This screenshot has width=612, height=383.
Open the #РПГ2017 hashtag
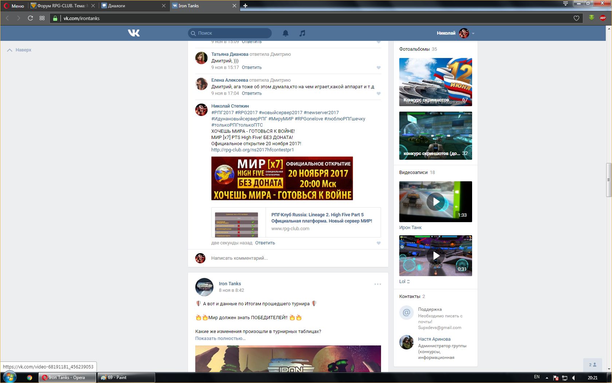(x=223, y=113)
